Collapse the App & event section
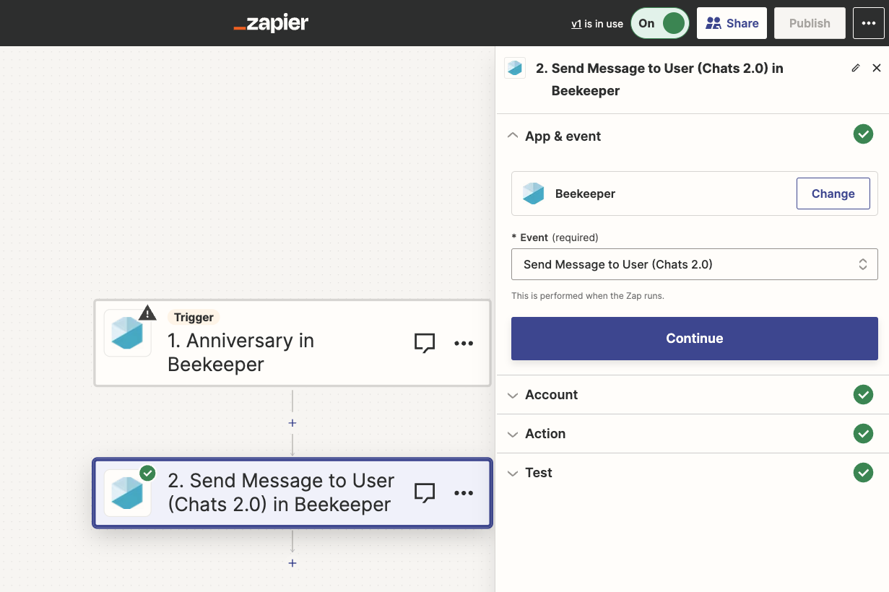The image size is (889, 592). tap(513, 136)
